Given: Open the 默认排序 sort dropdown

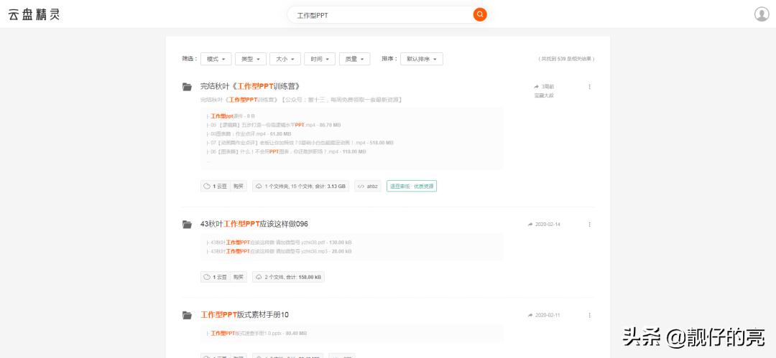Looking at the screenshot, I should 422,59.
